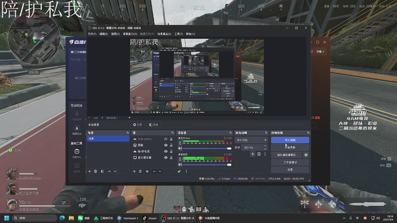
Task: Hide the 显示器采集 display capture source
Action: click(x=166, y=158)
